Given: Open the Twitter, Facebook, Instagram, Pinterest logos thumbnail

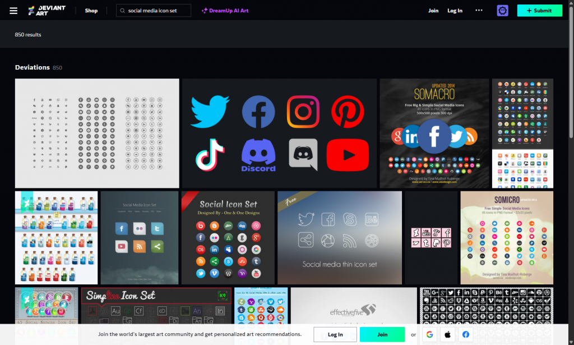Looking at the screenshot, I should (x=279, y=134).
